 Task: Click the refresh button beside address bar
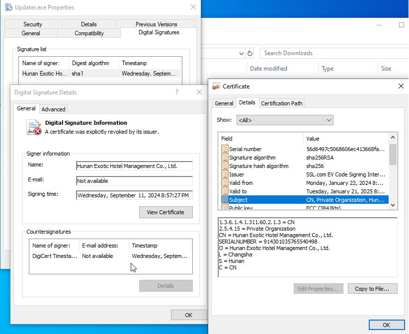250,53
